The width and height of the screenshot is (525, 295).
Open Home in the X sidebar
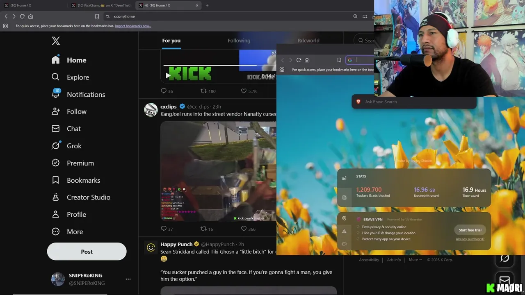coord(69,60)
